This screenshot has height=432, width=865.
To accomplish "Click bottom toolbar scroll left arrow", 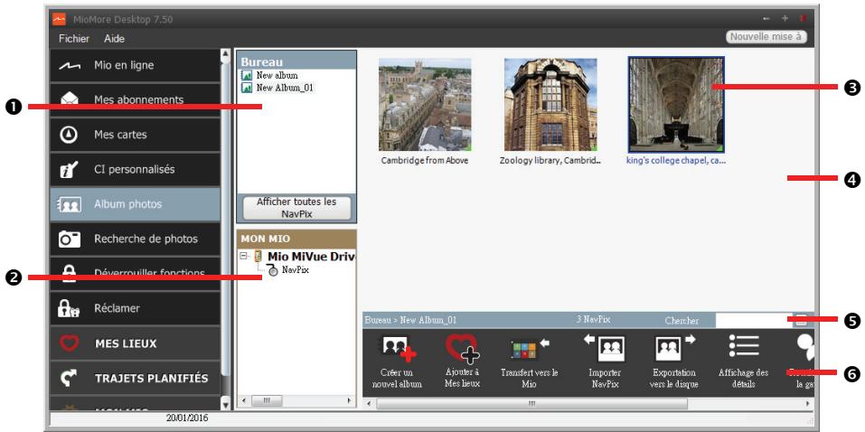I will click(369, 403).
